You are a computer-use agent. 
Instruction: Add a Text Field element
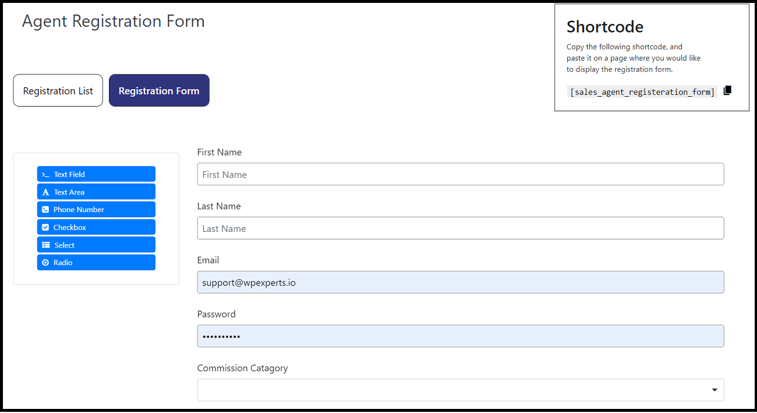(96, 174)
